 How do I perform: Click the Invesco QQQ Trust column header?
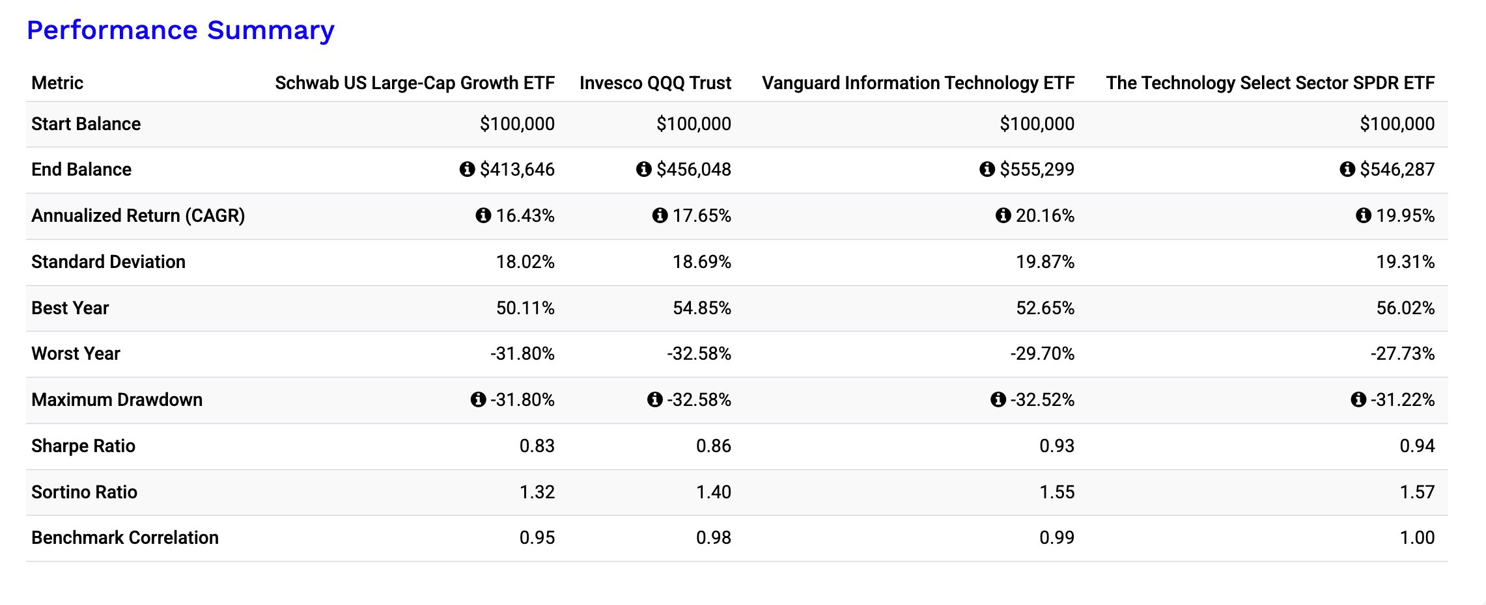(655, 83)
